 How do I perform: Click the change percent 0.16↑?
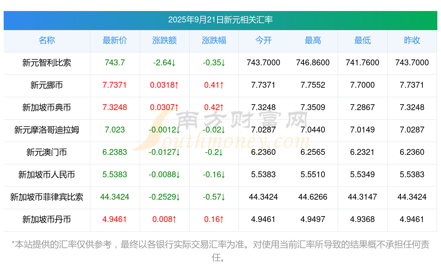click(214, 219)
